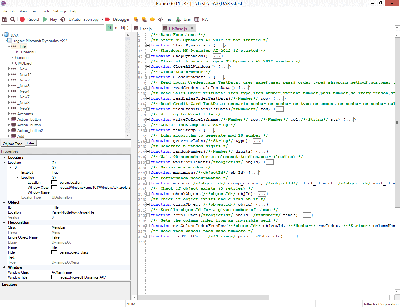Viewport: 400px width, 307px height.
Task: Expand the _New11 tree node
Action: [9, 74]
